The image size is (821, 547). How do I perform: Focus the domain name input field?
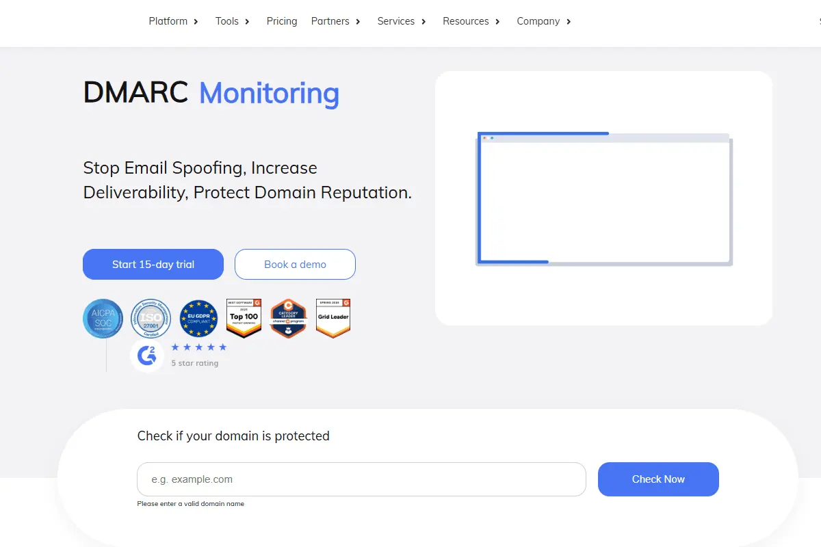point(361,479)
